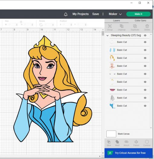
Task: Hide the yellow details Basic Cut layer
Action: coord(145,82)
